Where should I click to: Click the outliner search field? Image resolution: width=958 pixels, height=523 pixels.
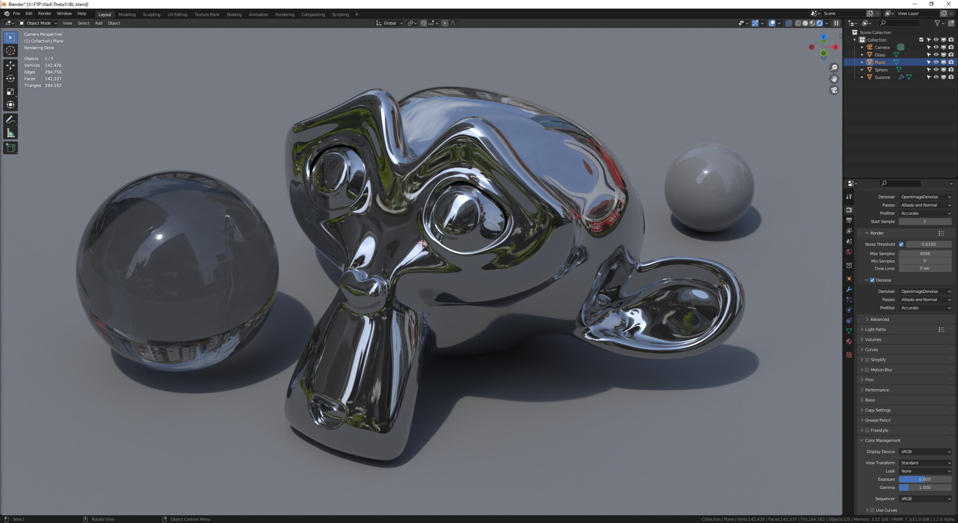(x=899, y=23)
